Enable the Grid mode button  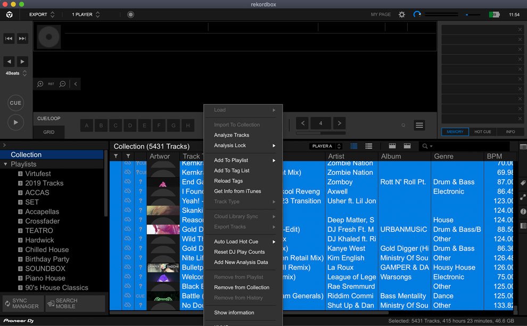coord(49,132)
